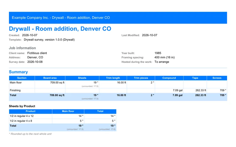Click the Created date 2026-10-07
This screenshot has width=236, height=147.
(30, 35)
